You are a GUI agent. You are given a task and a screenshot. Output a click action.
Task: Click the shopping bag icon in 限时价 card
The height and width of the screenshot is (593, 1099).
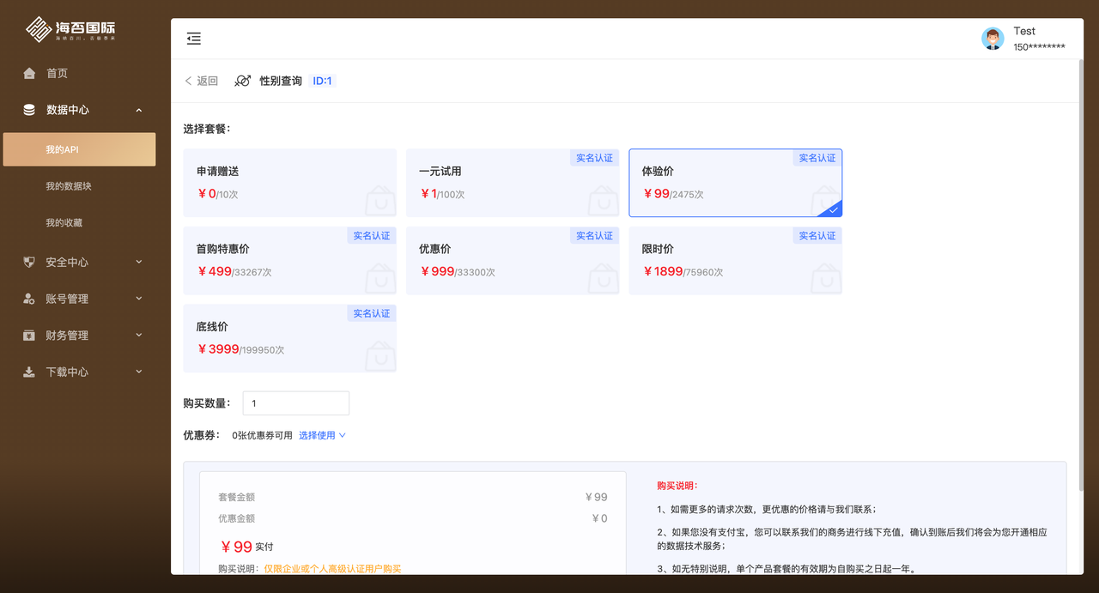pyautogui.click(x=826, y=279)
